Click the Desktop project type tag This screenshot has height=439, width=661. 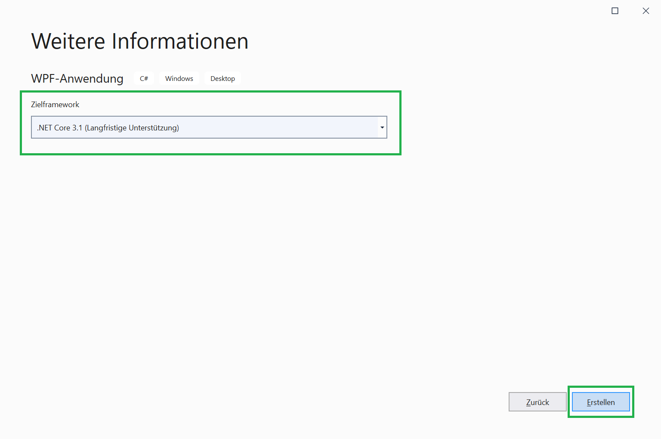coord(222,78)
